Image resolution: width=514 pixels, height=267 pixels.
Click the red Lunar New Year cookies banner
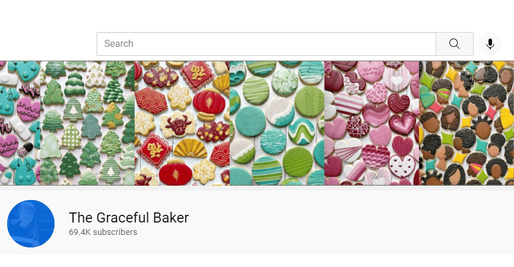click(182, 123)
